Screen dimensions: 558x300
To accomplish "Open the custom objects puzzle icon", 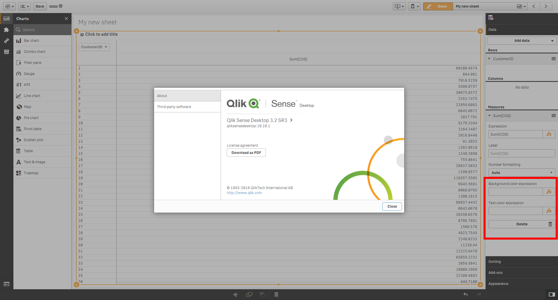I will coord(6,30).
